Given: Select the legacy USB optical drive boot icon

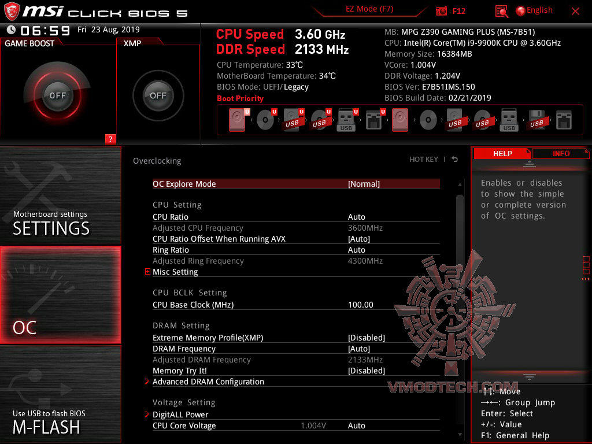Looking at the screenshot, I should (x=482, y=120).
